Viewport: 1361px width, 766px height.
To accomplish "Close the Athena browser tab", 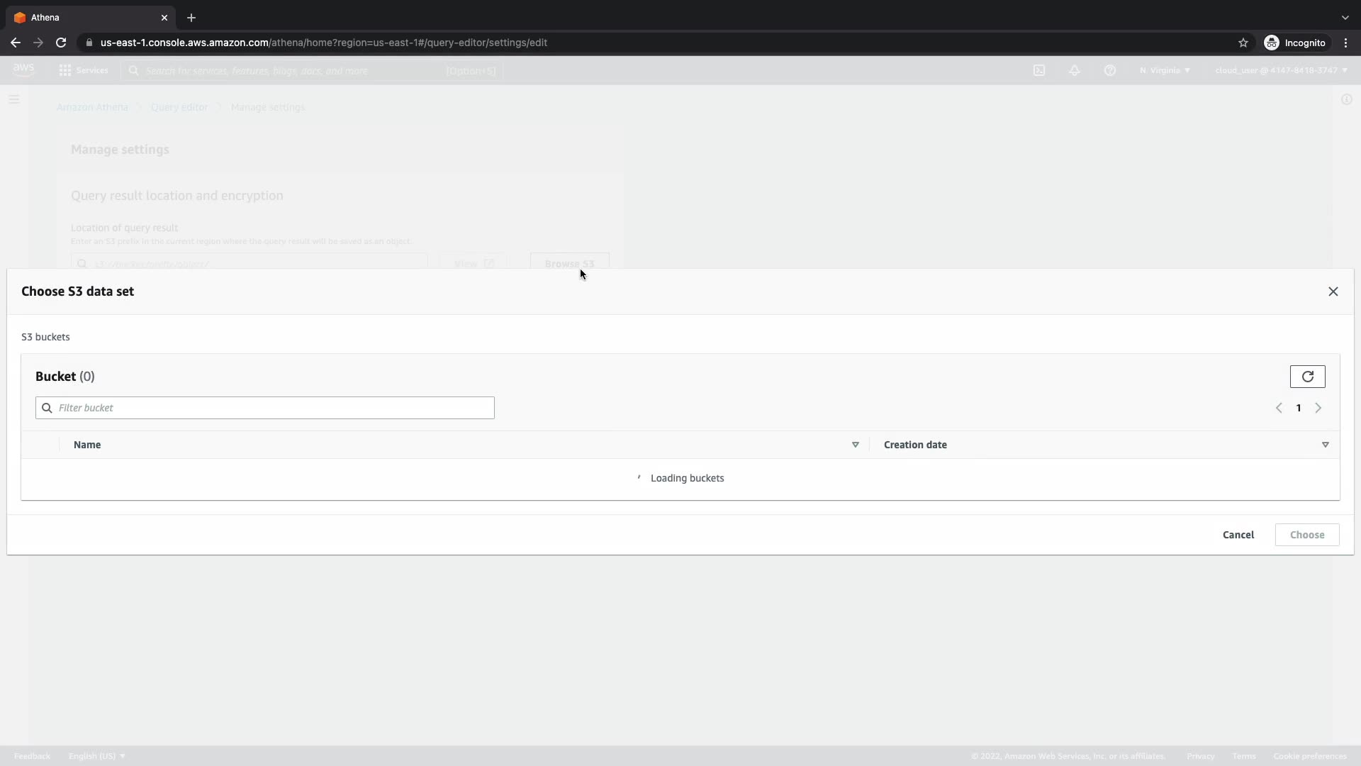I will coord(164,18).
